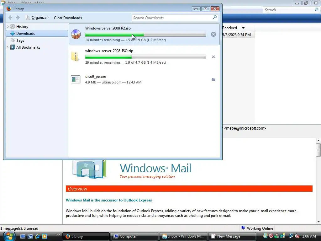The width and height of the screenshot is (321, 241).
Task: Click the Overview heading in the message
Action: coord(78,189)
